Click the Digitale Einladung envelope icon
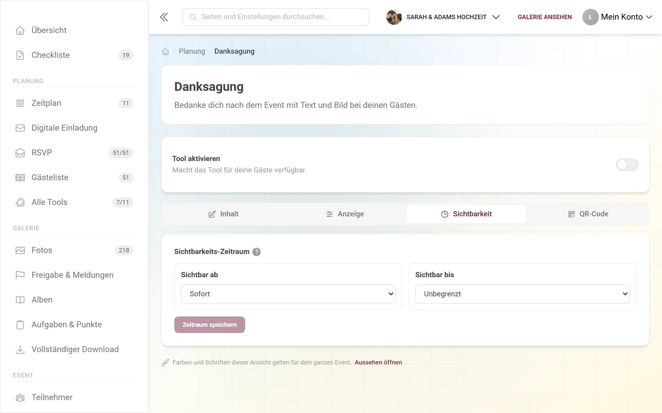The width and height of the screenshot is (662, 413). coord(20,128)
